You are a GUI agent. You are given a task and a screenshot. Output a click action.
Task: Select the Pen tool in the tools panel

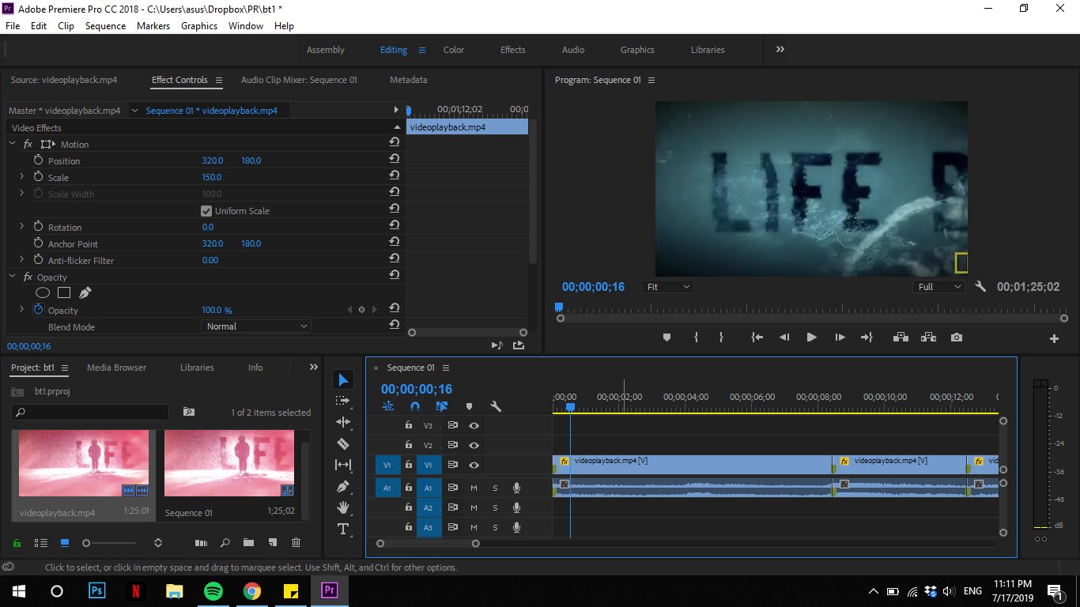click(343, 486)
